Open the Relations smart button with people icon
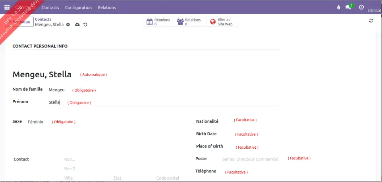The height and width of the screenshot is (182, 382). (191, 22)
